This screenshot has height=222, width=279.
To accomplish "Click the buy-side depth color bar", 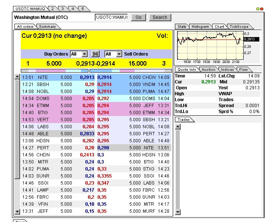I will click(55, 70).
